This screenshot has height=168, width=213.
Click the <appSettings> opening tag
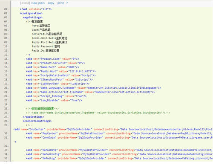(33, 17)
